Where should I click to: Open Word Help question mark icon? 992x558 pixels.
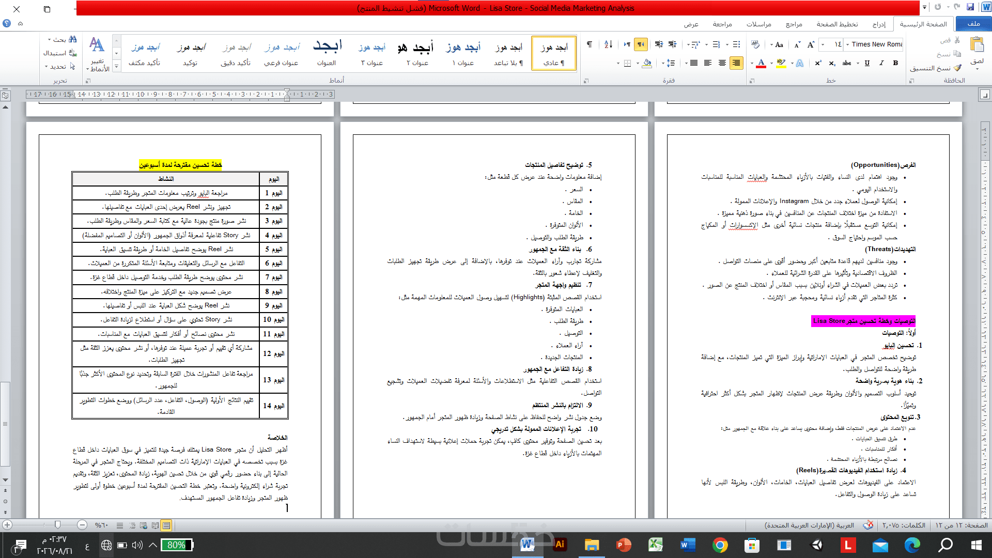coord(7,23)
